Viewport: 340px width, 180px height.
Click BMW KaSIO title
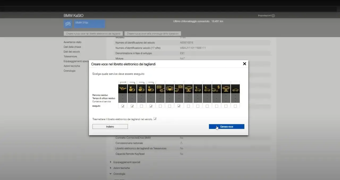click(73, 16)
